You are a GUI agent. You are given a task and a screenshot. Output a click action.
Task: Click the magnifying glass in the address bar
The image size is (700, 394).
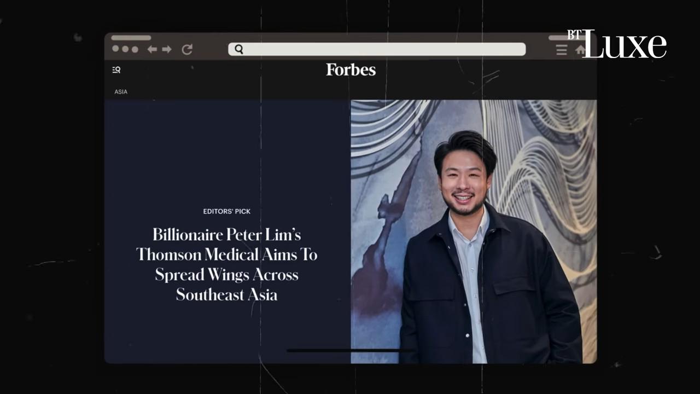tap(239, 49)
